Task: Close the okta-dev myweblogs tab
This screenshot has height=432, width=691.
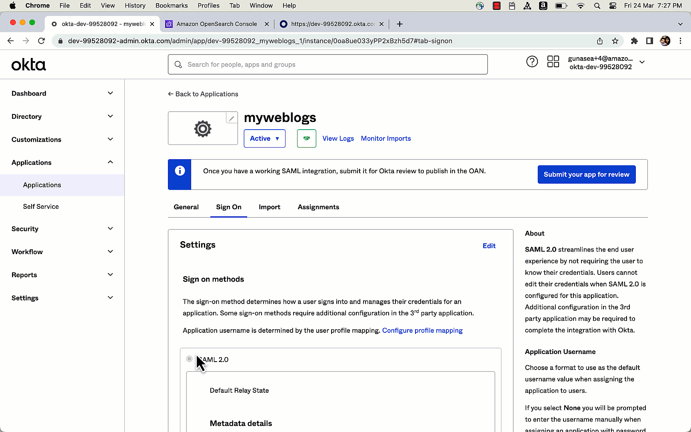Action: (152, 24)
